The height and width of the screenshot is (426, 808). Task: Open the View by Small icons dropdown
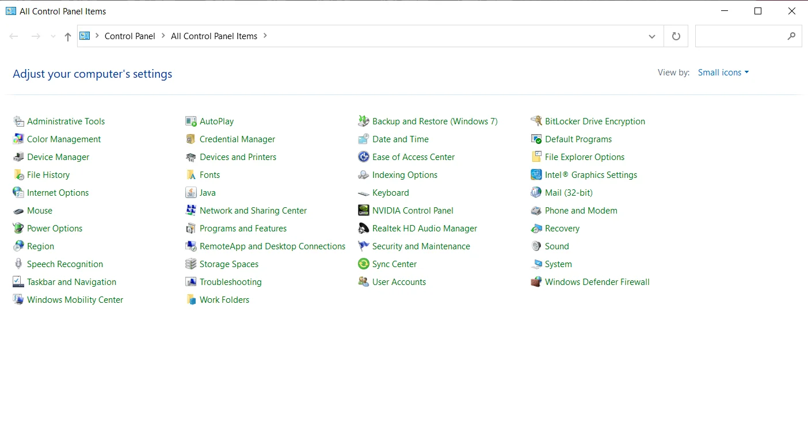coord(723,73)
